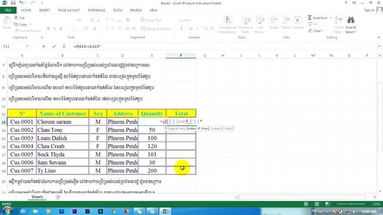Viewport: 383px width, 215px height.
Task: Toggle Italic formatting
Action: coord(54,29)
